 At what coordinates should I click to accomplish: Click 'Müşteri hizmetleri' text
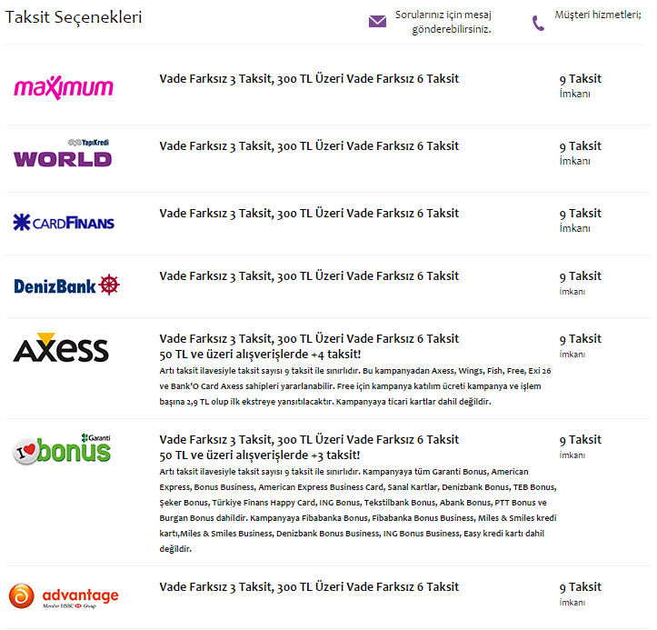click(598, 15)
